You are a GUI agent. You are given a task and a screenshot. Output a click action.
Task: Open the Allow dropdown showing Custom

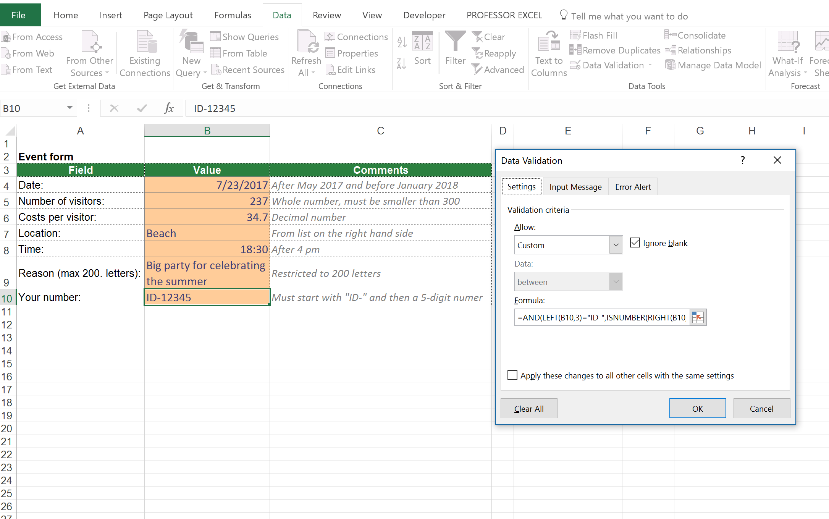click(x=616, y=245)
